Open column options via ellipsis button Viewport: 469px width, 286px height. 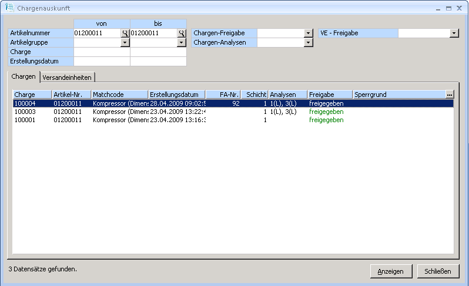(x=450, y=95)
